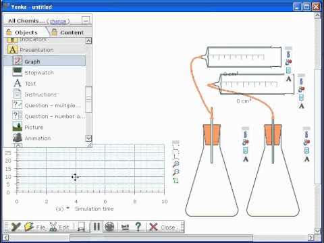
Task: Zoom out on the graph
Action: tap(175, 173)
